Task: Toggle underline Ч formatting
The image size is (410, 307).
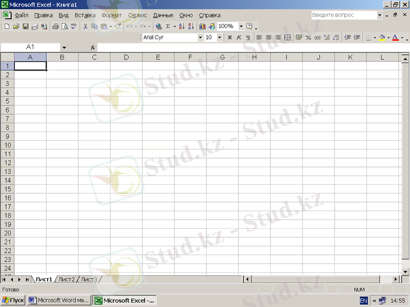Action: [248, 37]
